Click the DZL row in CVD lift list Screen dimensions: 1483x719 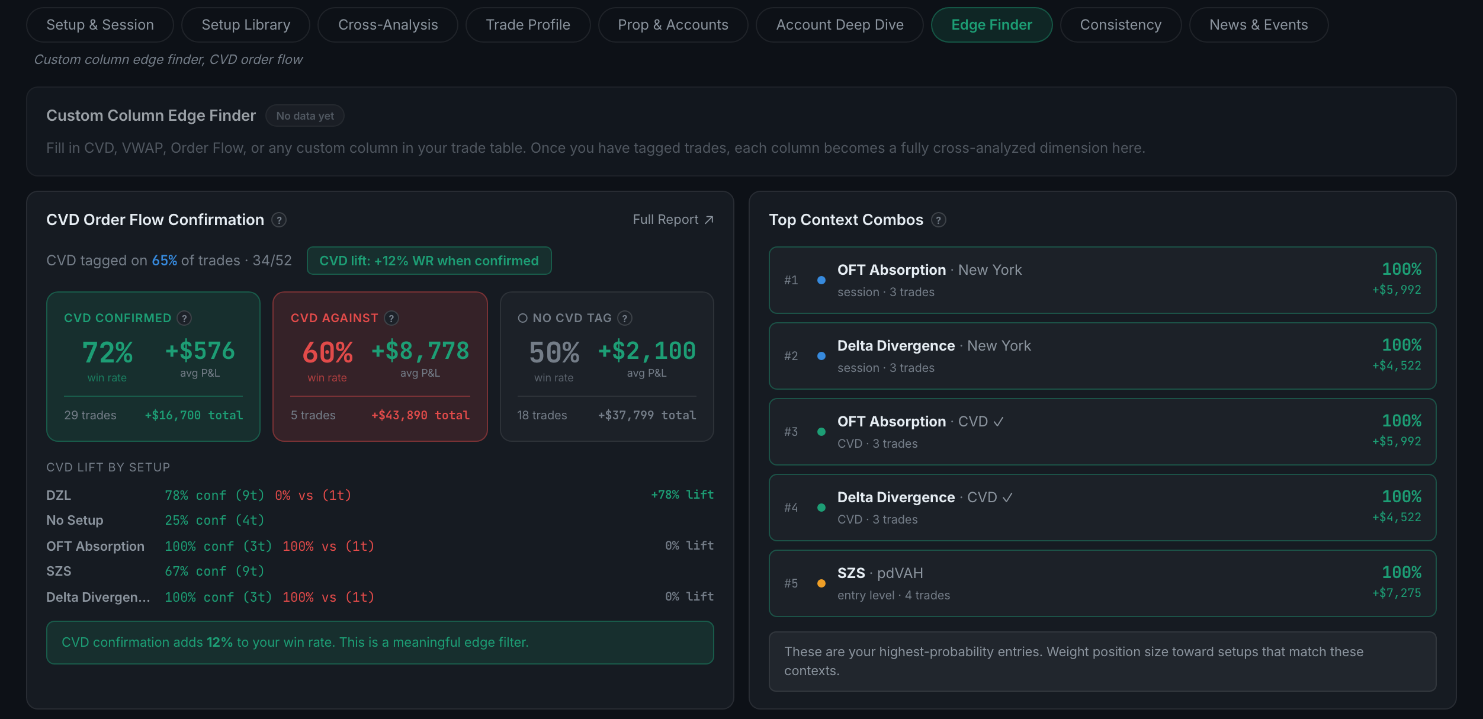pos(380,495)
